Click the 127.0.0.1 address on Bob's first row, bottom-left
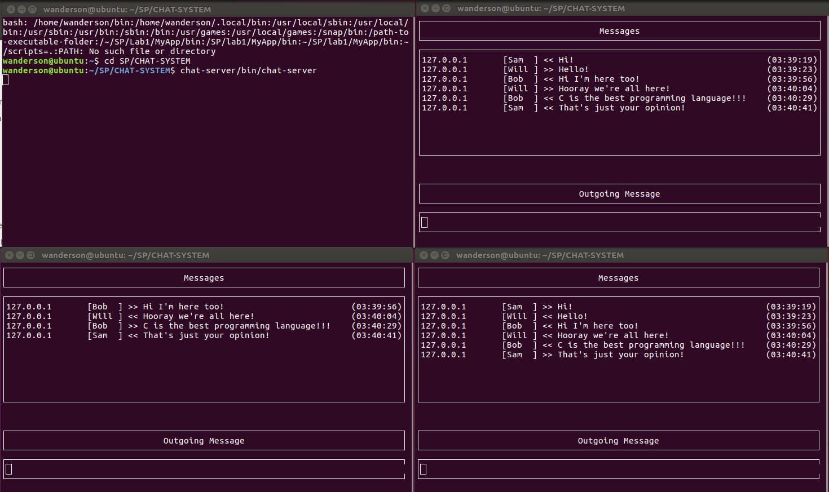The width and height of the screenshot is (829, 492). [29, 307]
